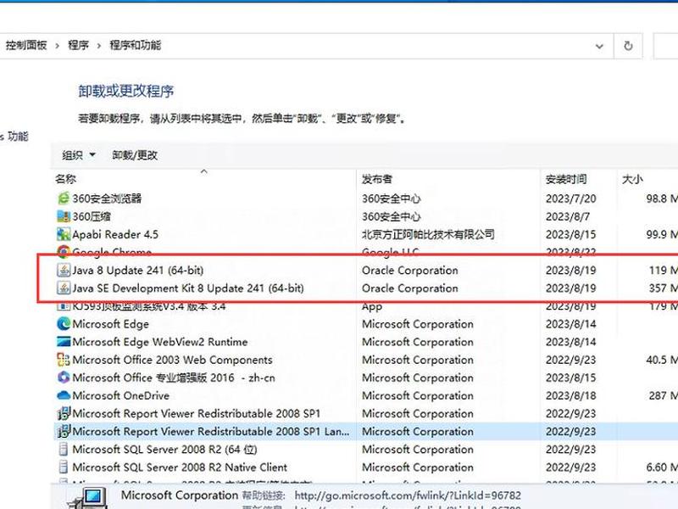Open the 组织 dropdown menu
The height and width of the screenshot is (509, 678).
(78, 155)
